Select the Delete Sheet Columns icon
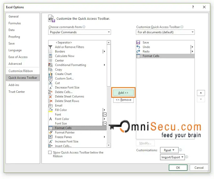Screen dimensions: 214x179 50,97
